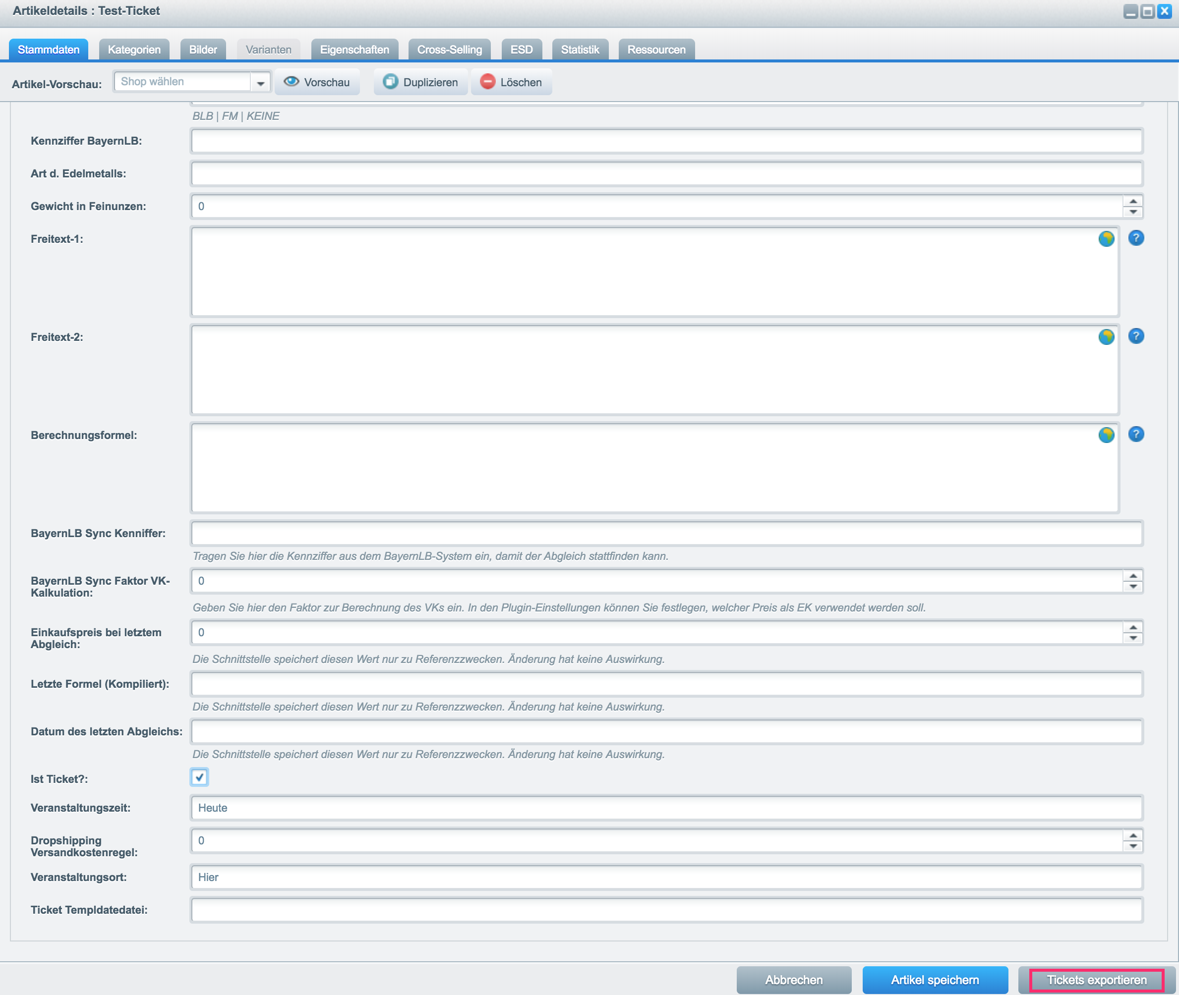Uncheck the Ist Ticket? checkbox
This screenshot has height=995, width=1179.
click(x=199, y=777)
